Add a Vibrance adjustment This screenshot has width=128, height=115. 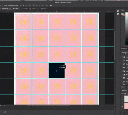[124, 82]
